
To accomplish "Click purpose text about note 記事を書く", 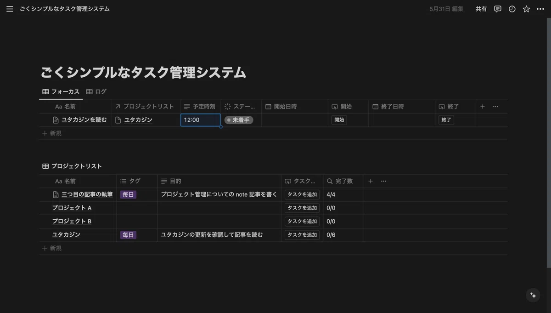I will [x=219, y=194].
